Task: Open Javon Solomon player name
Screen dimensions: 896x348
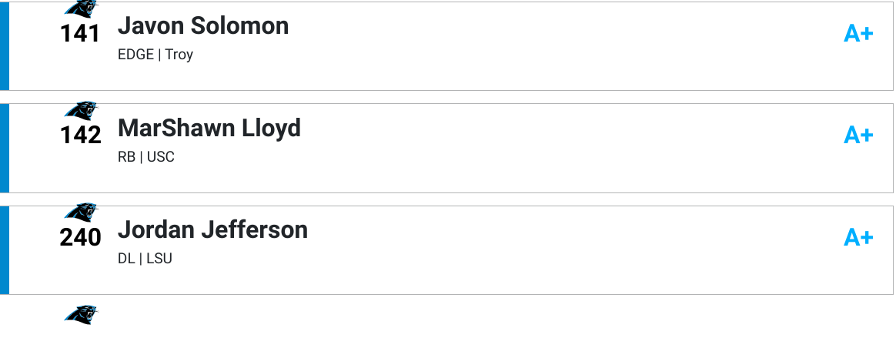Action: (x=203, y=25)
